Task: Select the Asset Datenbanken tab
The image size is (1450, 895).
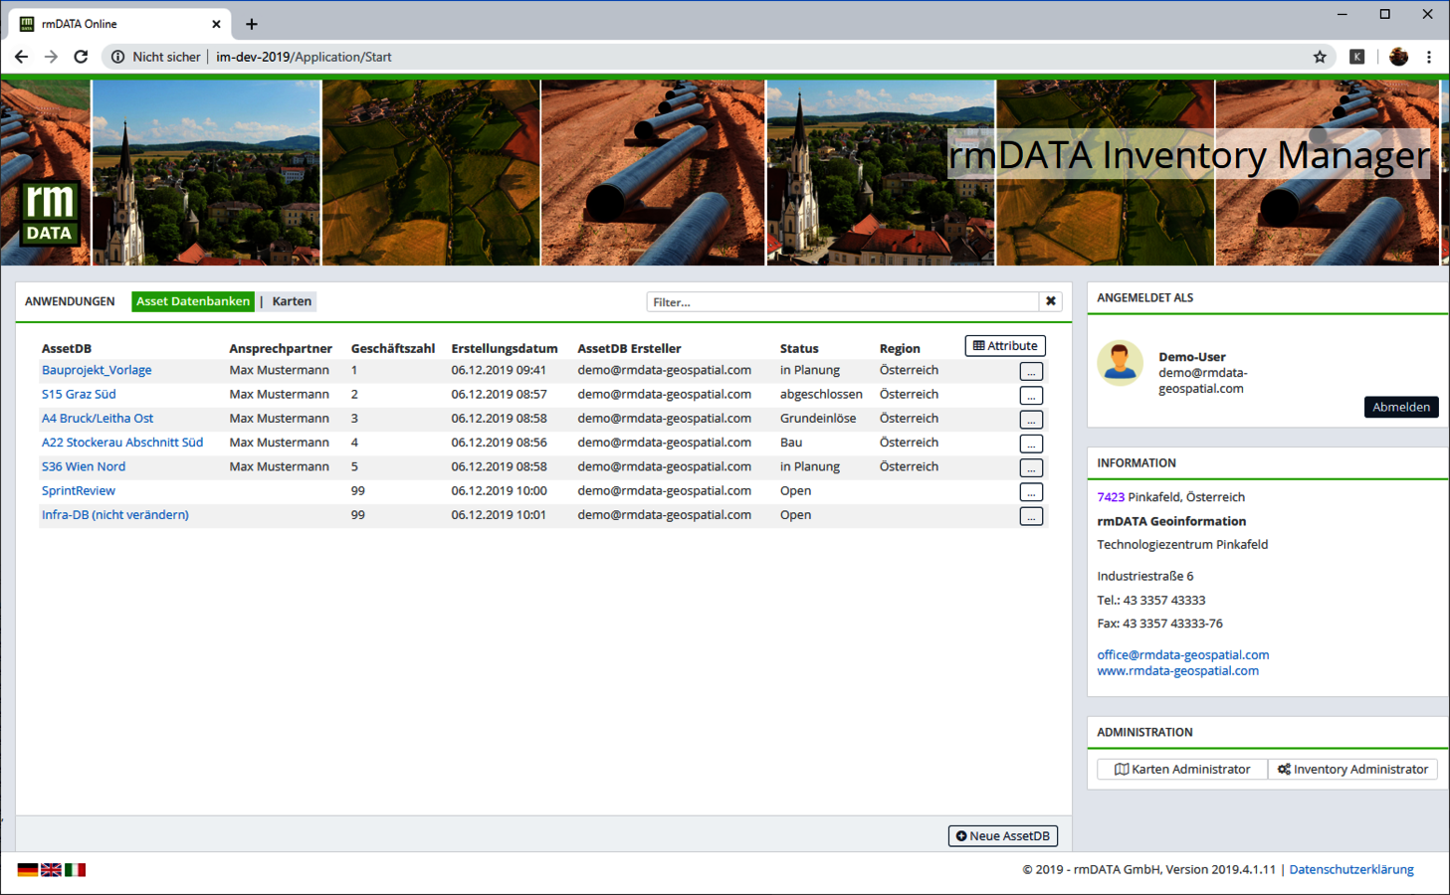Action: 193,301
